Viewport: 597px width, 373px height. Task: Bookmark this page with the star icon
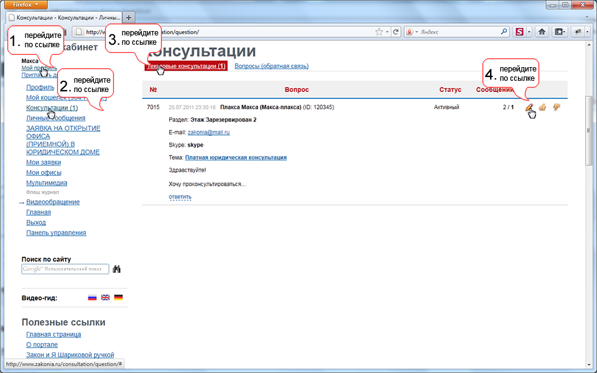379,32
